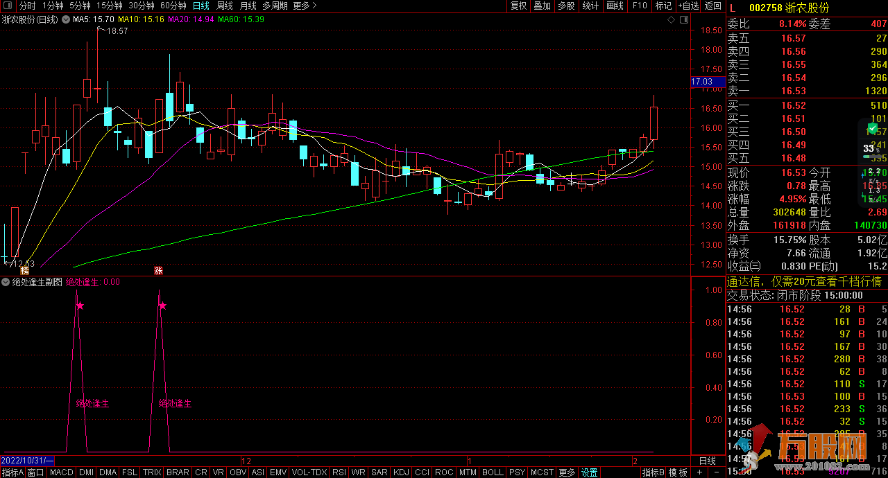This screenshot has width=888, height=478.
Task: Select the 月线 monthly period
Action: coord(248,6)
